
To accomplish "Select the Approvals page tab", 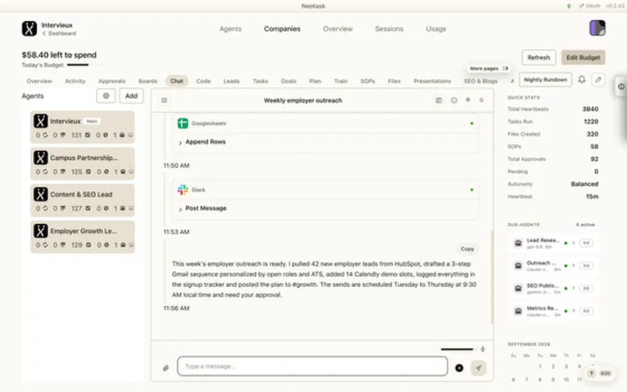I will tap(111, 82).
